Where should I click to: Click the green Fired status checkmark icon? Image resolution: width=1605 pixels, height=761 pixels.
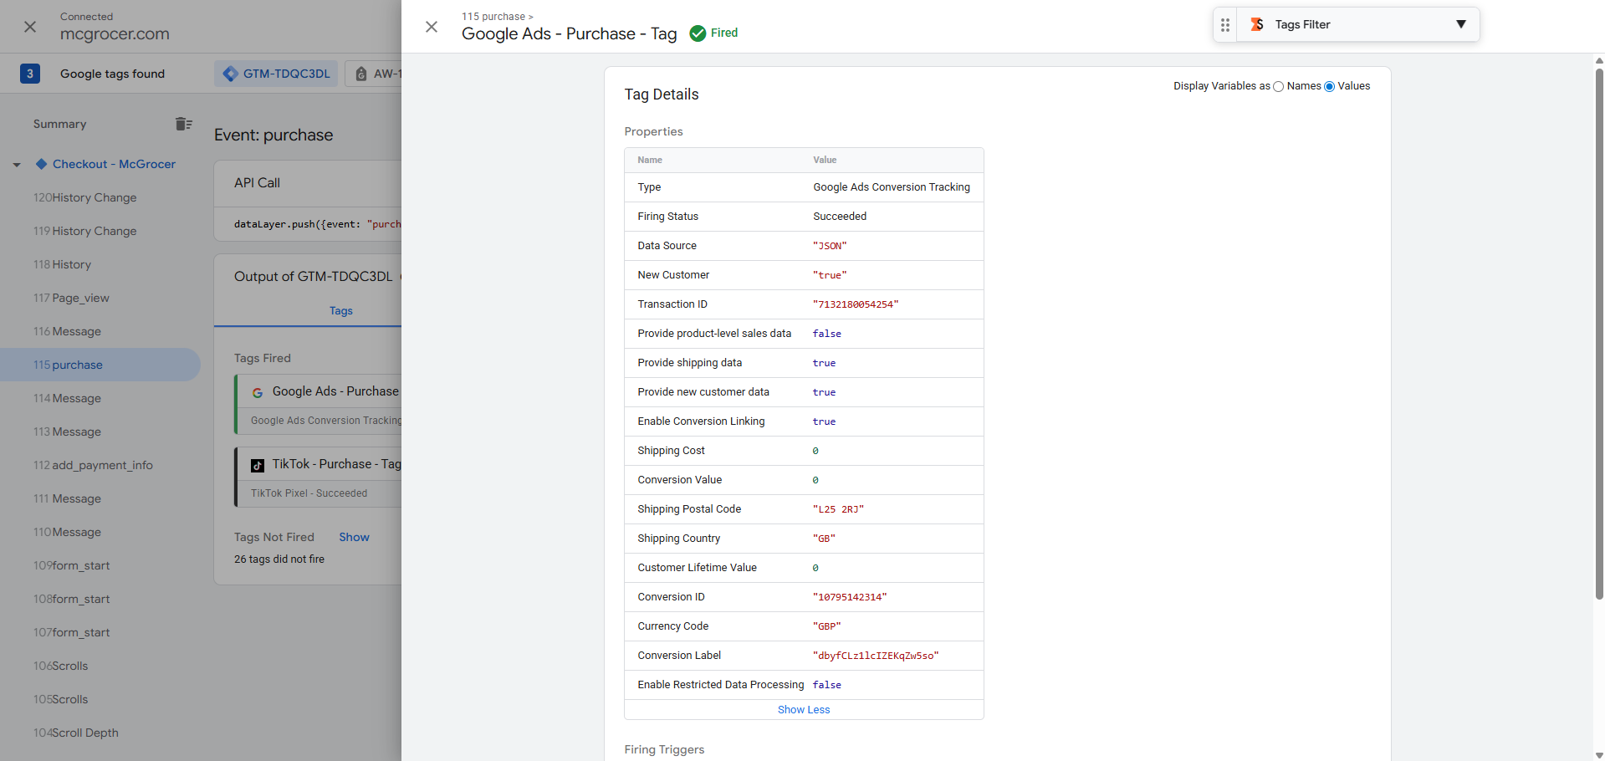pyautogui.click(x=698, y=33)
